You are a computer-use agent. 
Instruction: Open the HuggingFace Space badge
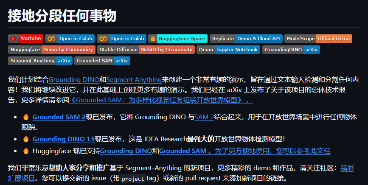[178, 39]
